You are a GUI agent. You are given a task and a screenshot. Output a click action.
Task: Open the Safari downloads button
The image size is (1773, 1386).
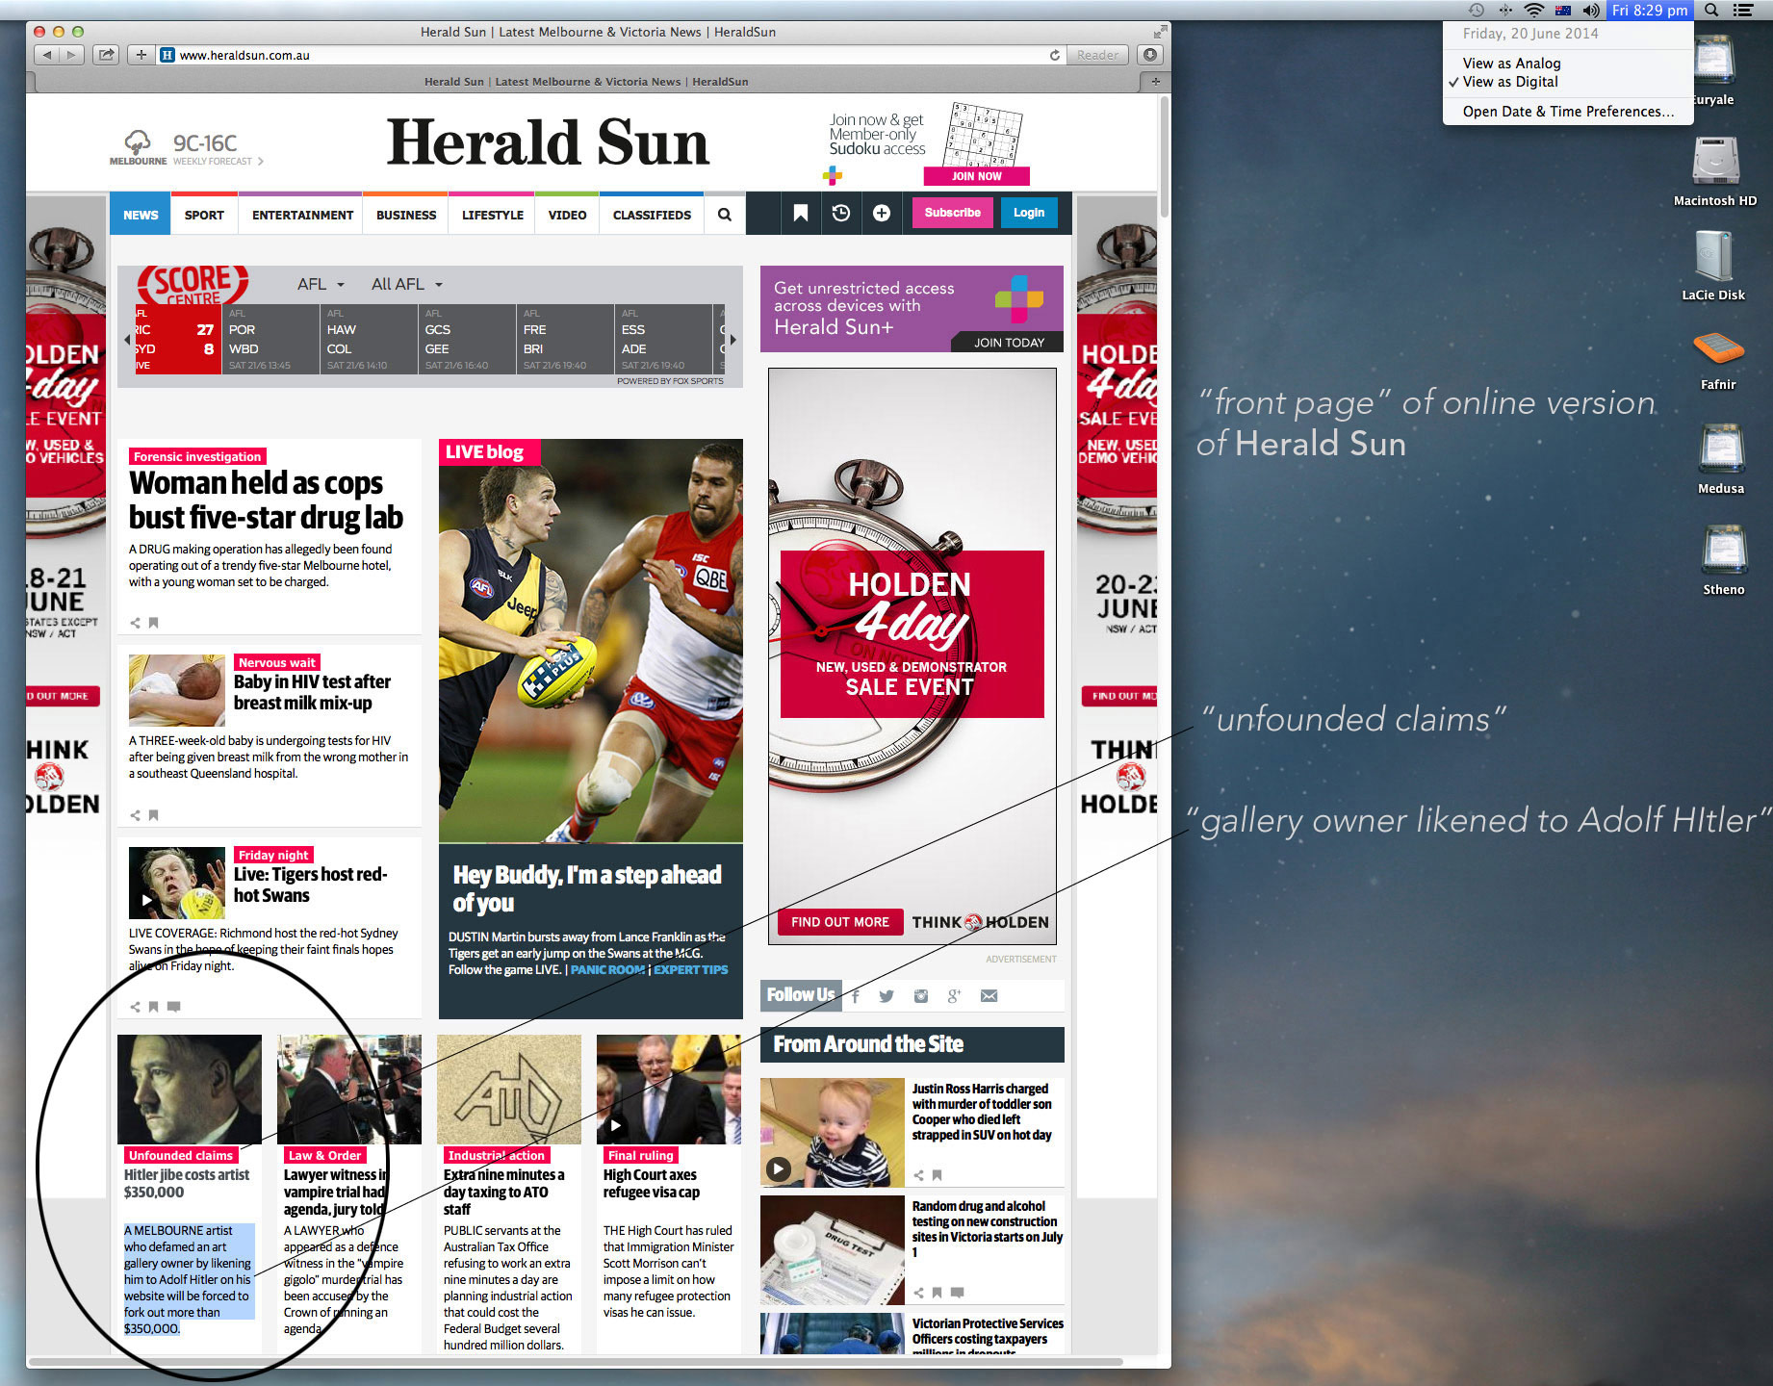(1150, 55)
